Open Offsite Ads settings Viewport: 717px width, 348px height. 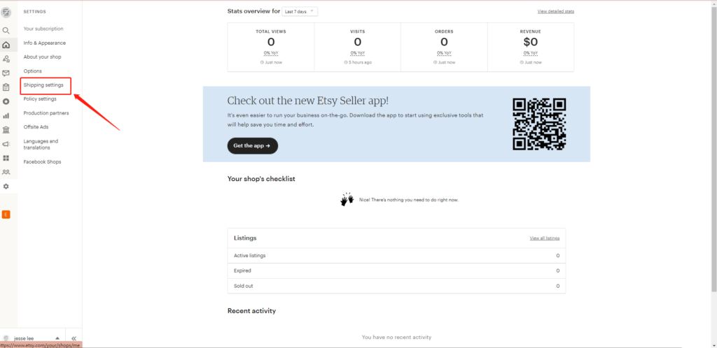click(x=36, y=126)
